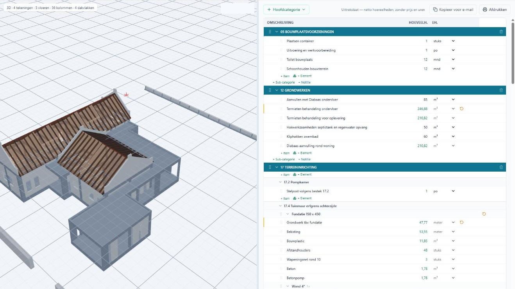Delete the 05 Bouwplaatsvoorzieningen category with trash icon
515x289 pixels.
(x=501, y=32)
